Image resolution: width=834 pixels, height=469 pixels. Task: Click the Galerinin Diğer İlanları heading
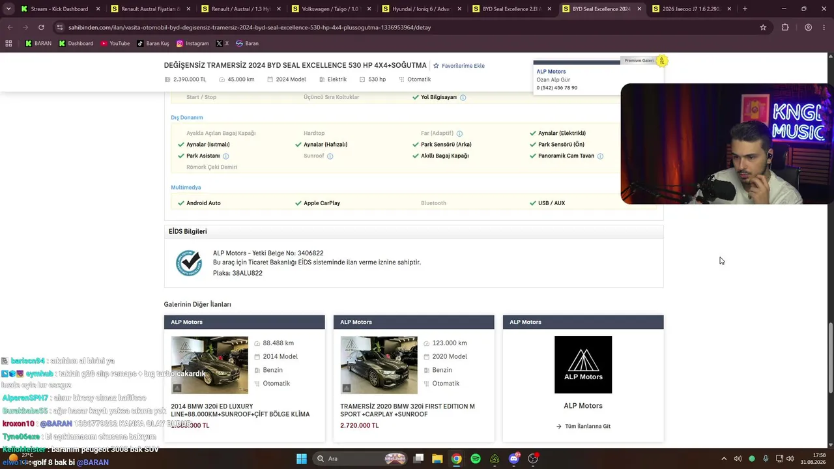pyautogui.click(x=197, y=305)
